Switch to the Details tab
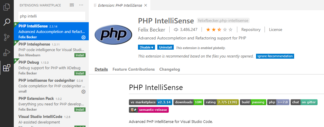This screenshot has width=324, height=127. tap(101, 69)
